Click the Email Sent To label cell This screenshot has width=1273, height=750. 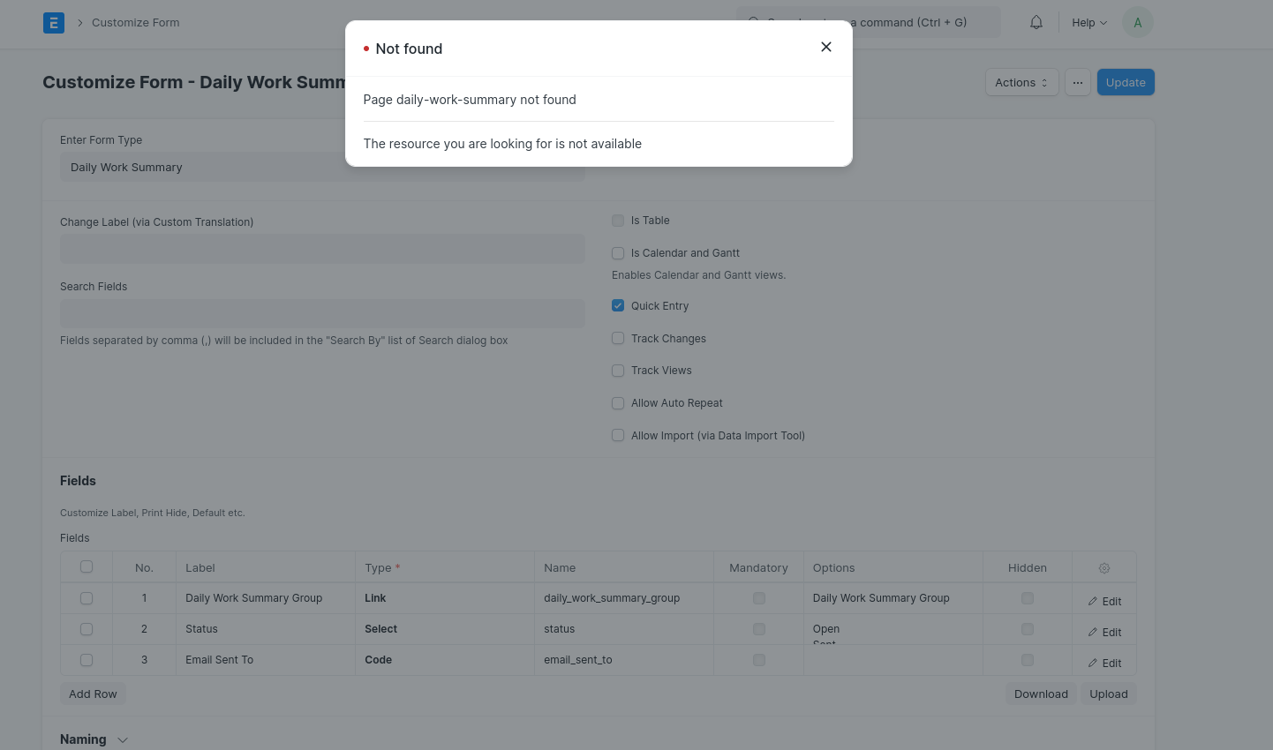pyautogui.click(x=266, y=660)
